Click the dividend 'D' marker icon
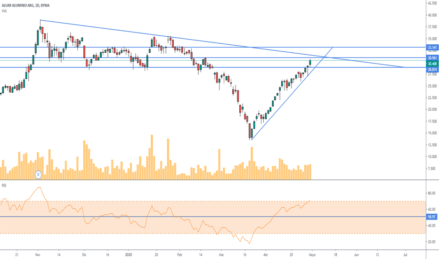 [x=38, y=175]
